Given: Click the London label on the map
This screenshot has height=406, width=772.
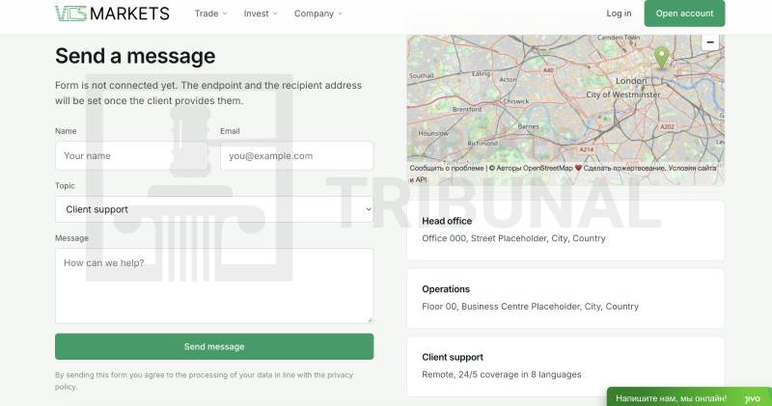Looking at the screenshot, I should point(631,81).
